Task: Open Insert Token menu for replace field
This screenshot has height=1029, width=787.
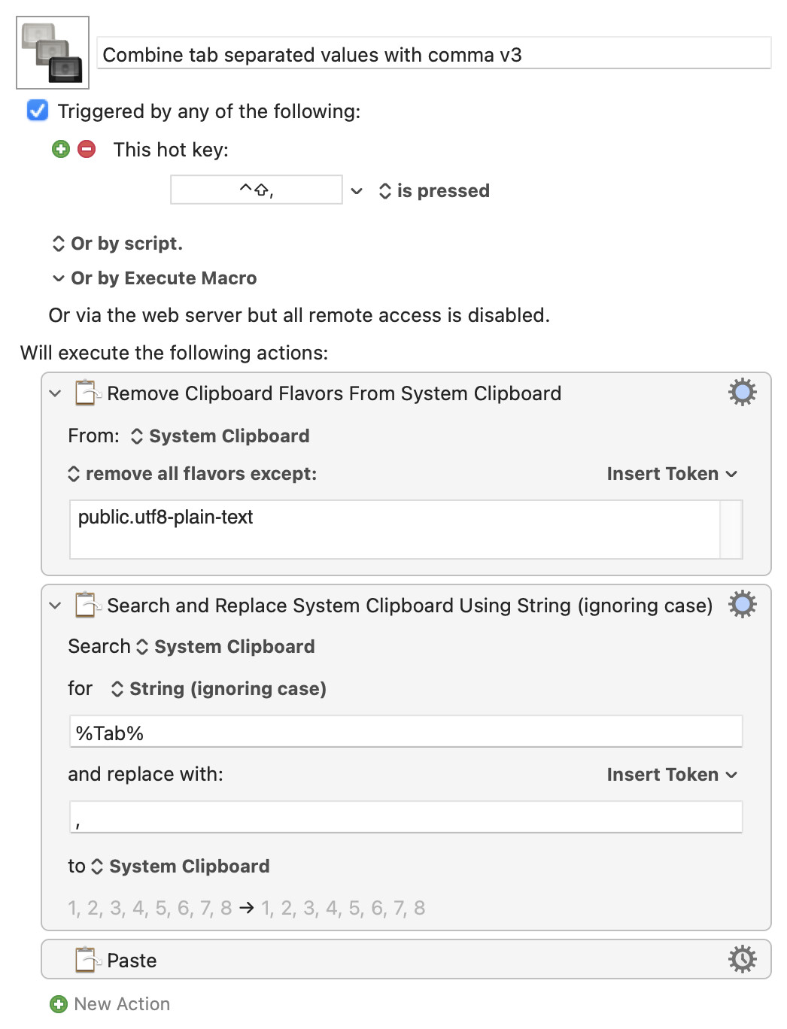Action: coord(672,775)
